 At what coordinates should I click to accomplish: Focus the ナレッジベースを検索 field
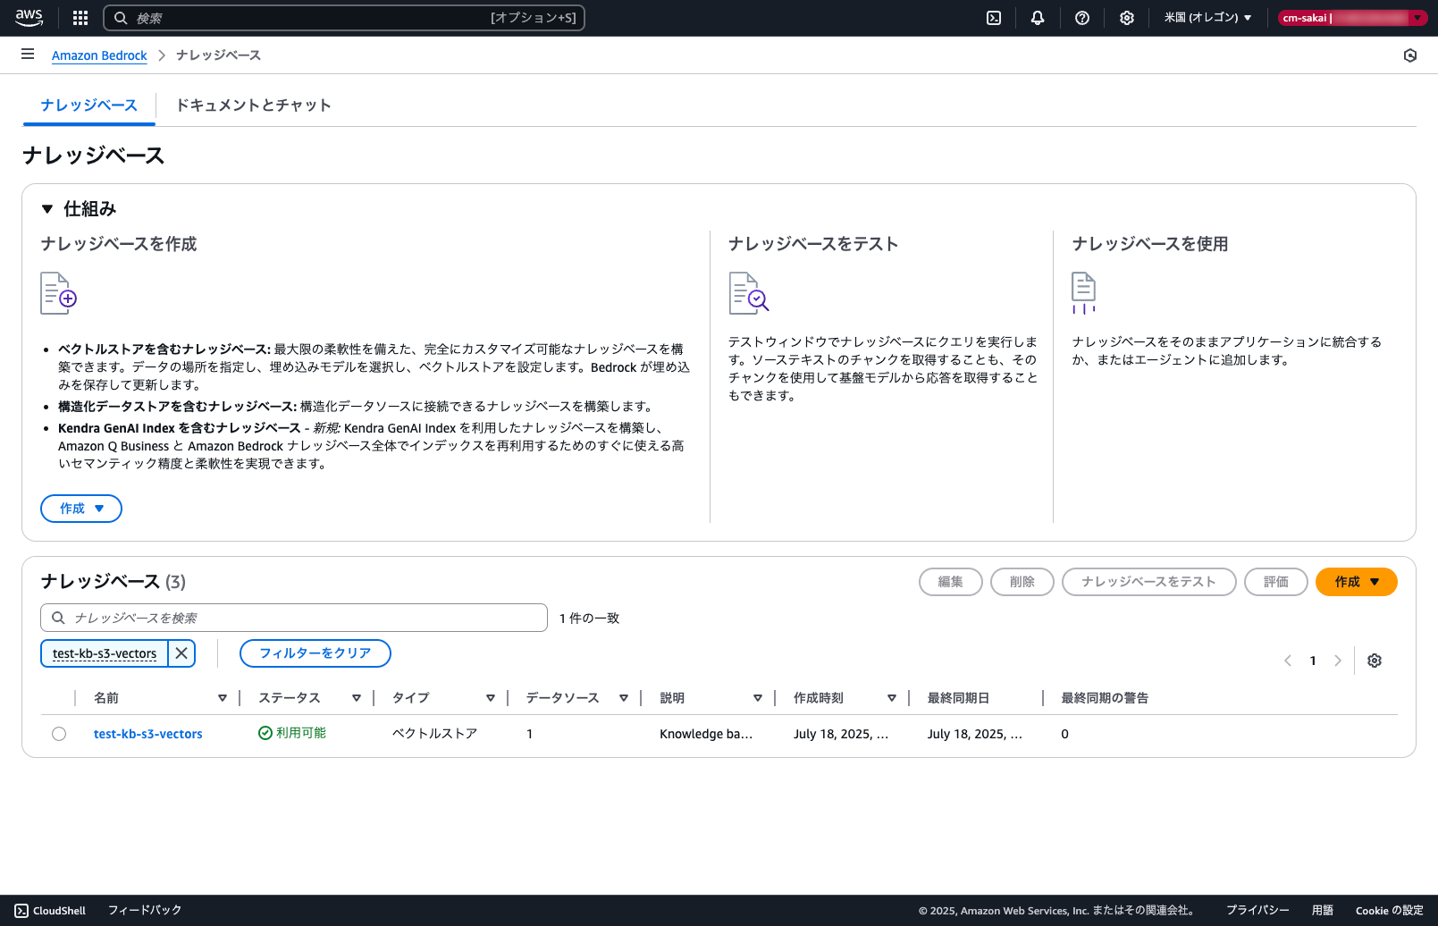[294, 618]
